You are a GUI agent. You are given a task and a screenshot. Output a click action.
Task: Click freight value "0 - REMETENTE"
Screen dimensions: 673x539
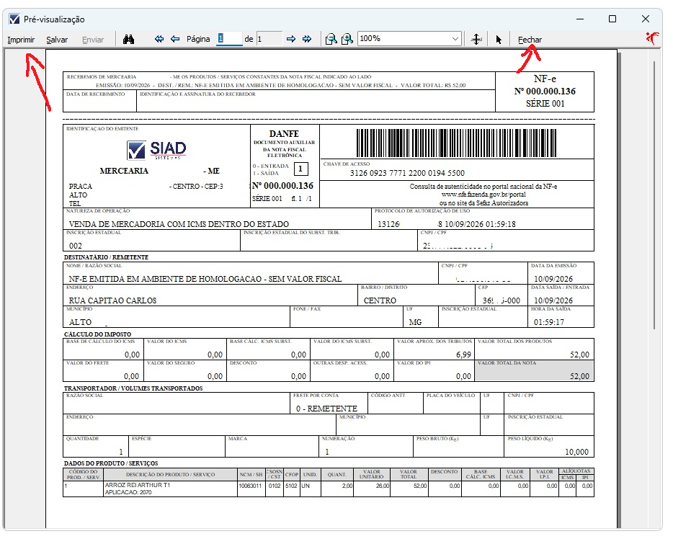(326, 409)
